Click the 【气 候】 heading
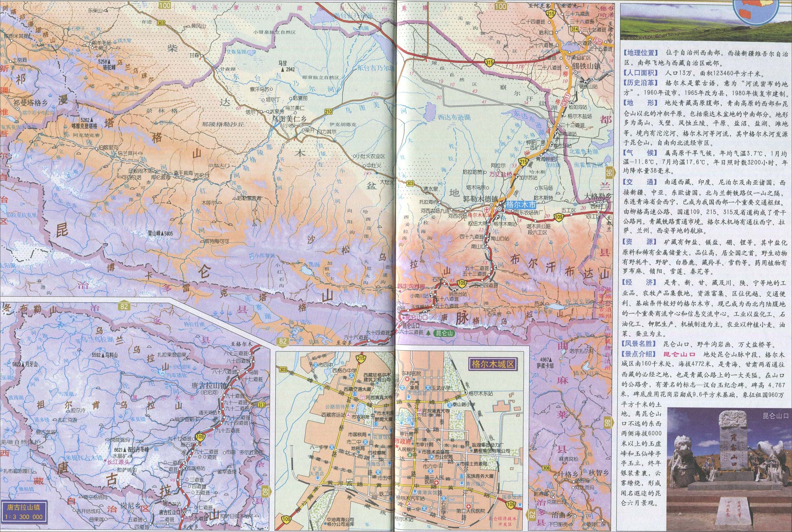 (x=640, y=153)
